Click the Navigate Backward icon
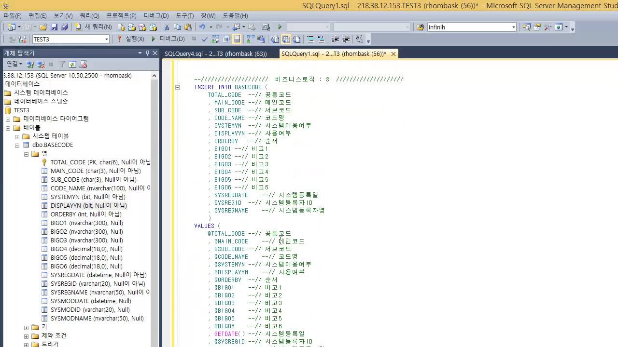The height and width of the screenshot is (347, 618). click(236, 27)
